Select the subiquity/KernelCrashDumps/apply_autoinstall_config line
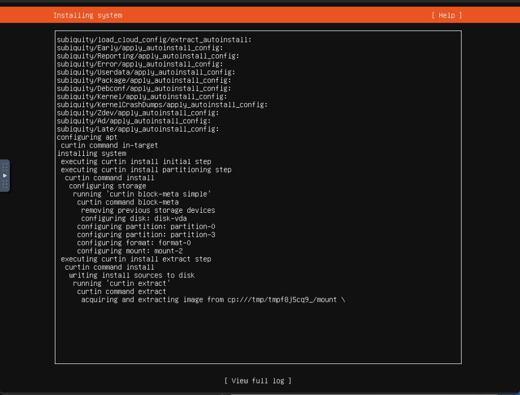The image size is (520, 395). point(162,105)
